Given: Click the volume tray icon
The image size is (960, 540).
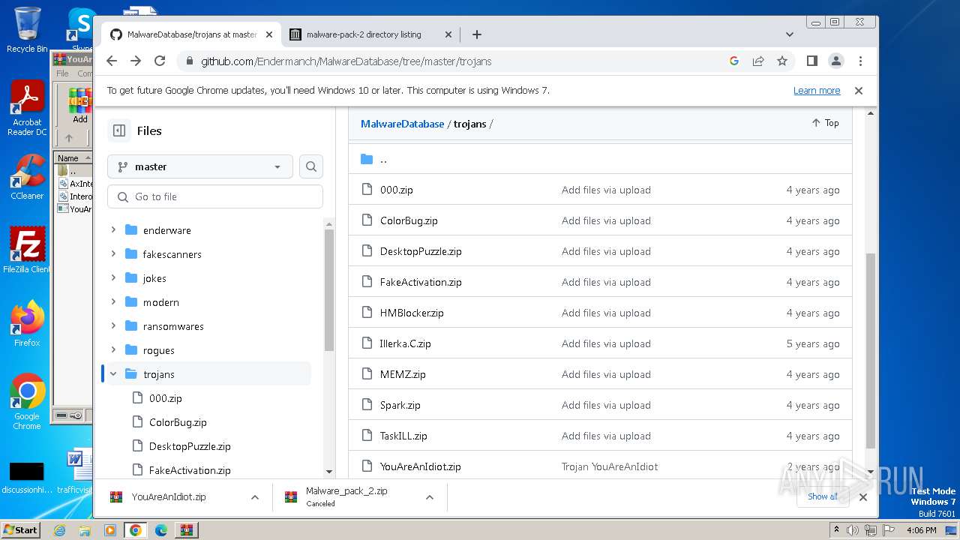Looking at the screenshot, I should pyautogui.click(x=853, y=530).
